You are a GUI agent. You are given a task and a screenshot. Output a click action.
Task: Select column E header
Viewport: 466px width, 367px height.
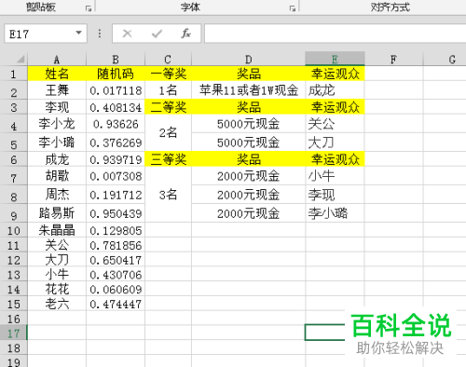[335, 59]
